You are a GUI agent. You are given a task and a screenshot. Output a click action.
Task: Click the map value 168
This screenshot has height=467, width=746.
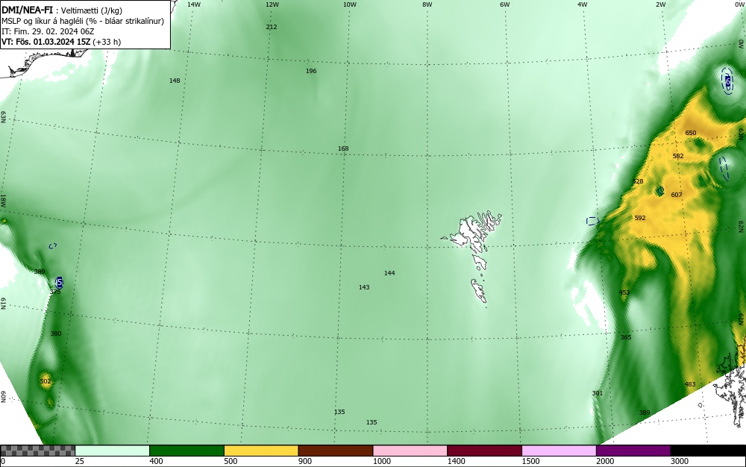pyautogui.click(x=343, y=149)
